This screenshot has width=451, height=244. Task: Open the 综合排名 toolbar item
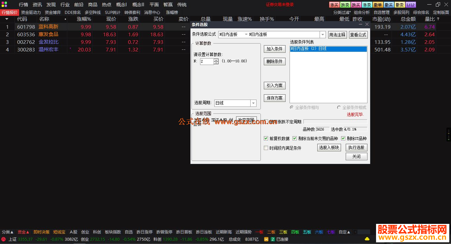coord(421,13)
